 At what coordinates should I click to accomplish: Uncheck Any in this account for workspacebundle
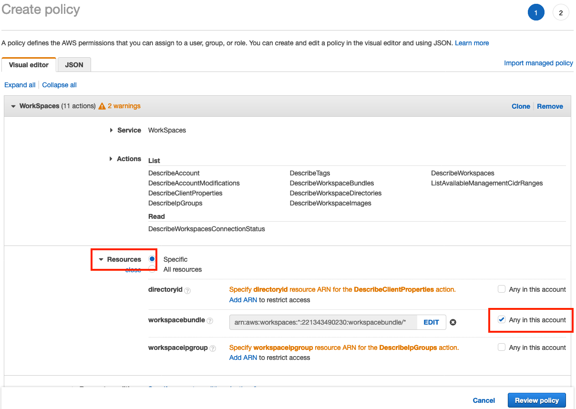[501, 319]
